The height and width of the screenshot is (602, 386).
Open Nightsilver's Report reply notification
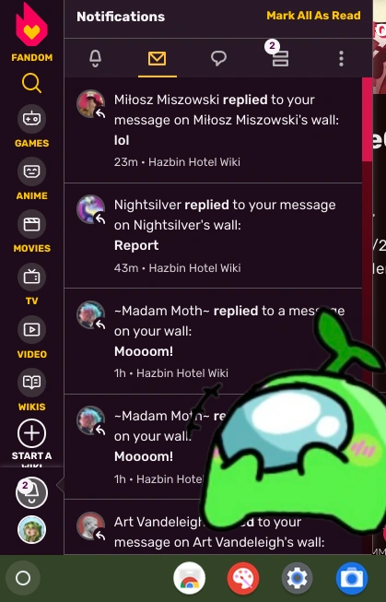coord(214,236)
